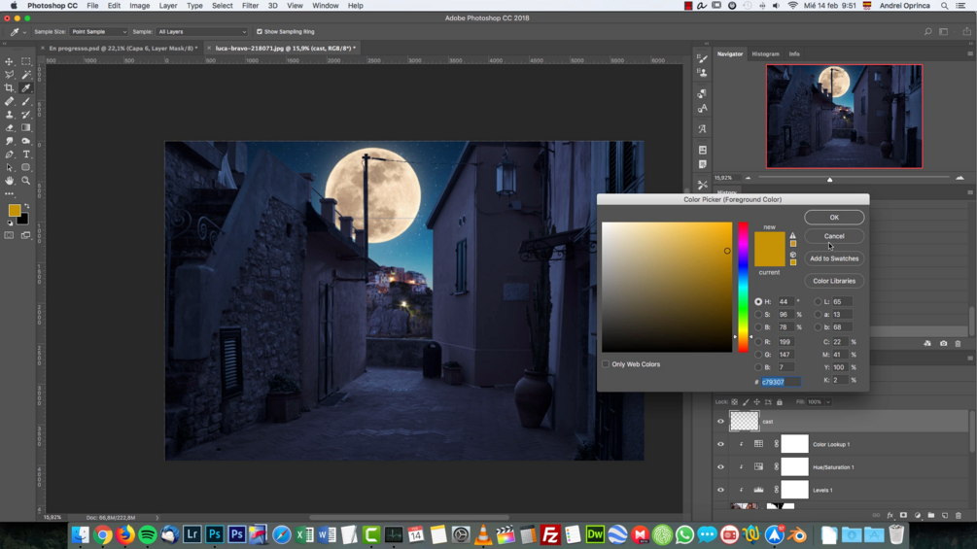Toggle Show Sampling Ring checkbox
The width and height of the screenshot is (977, 549).
(x=260, y=32)
